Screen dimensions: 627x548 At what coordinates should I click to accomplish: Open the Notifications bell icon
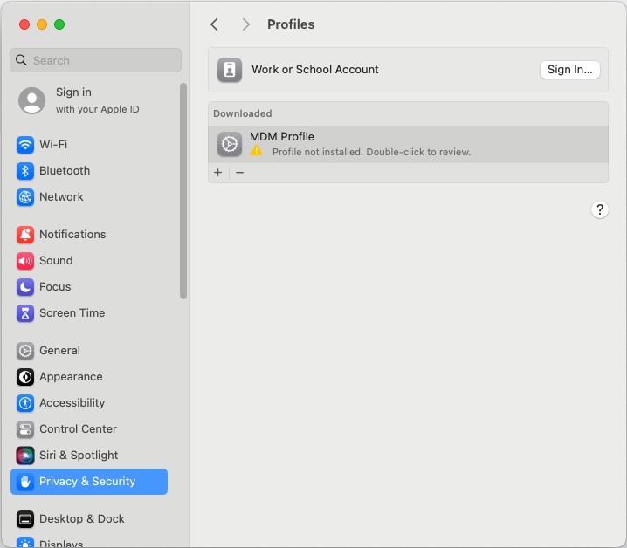pos(25,235)
